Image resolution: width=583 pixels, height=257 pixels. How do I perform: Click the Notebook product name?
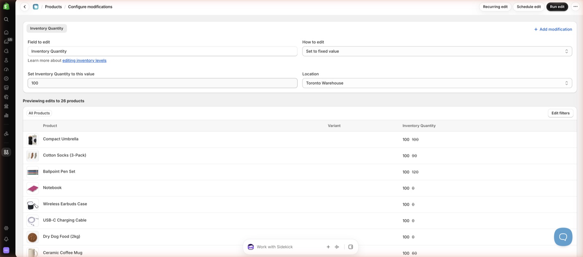pos(52,188)
